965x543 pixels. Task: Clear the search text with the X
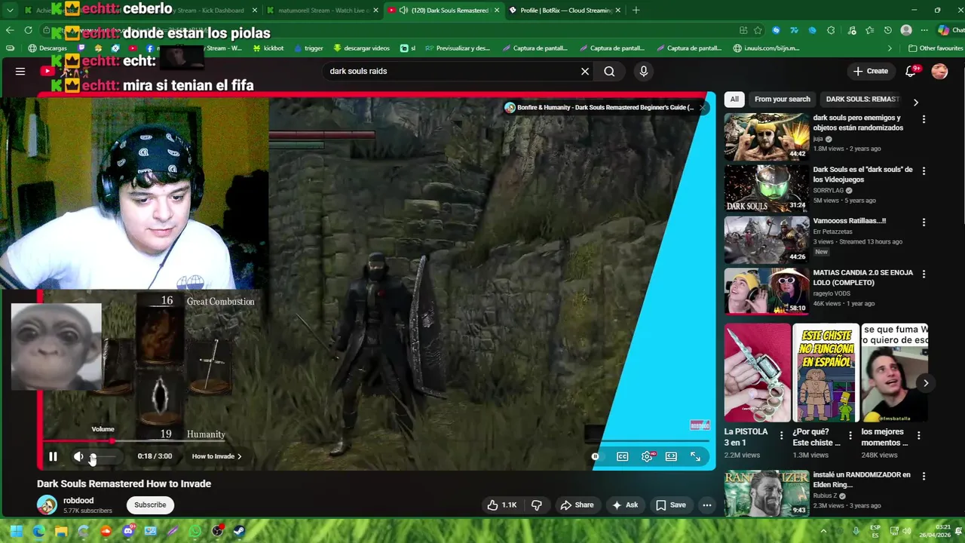pyautogui.click(x=585, y=71)
